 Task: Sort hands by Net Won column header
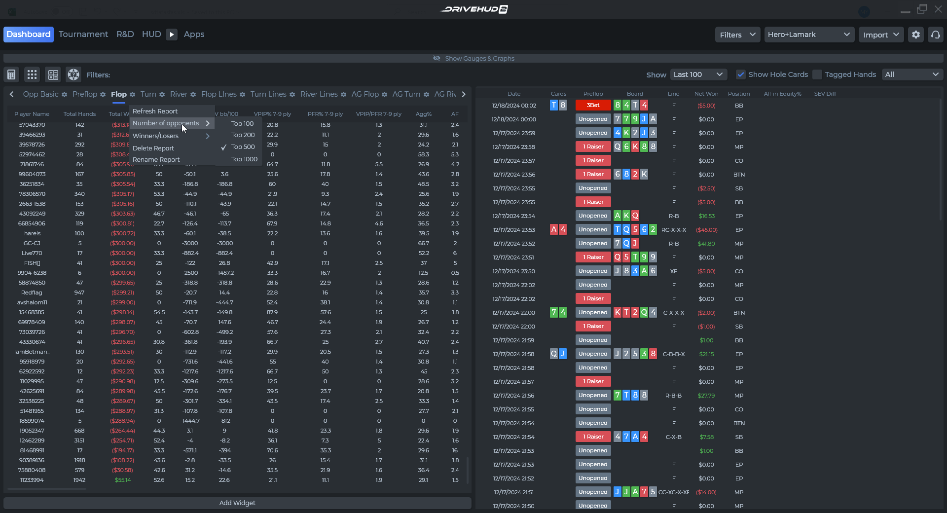click(706, 94)
